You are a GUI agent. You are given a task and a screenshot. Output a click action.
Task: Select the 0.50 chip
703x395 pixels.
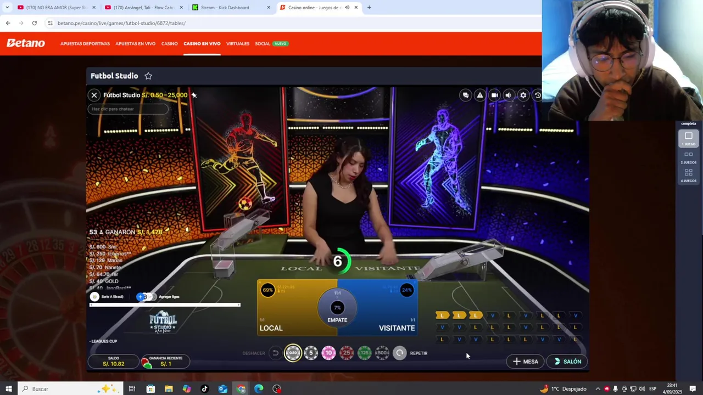(x=293, y=353)
